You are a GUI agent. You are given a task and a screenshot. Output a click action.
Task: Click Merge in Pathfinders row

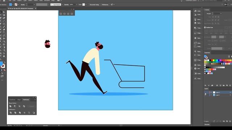tap(20, 113)
